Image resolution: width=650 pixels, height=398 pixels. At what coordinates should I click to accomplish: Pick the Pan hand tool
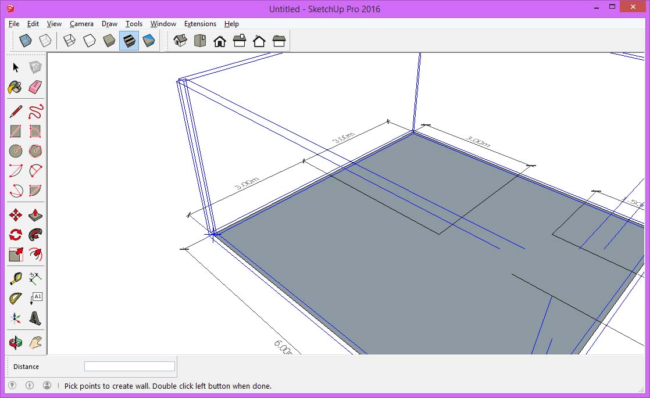pyautogui.click(x=35, y=342)
